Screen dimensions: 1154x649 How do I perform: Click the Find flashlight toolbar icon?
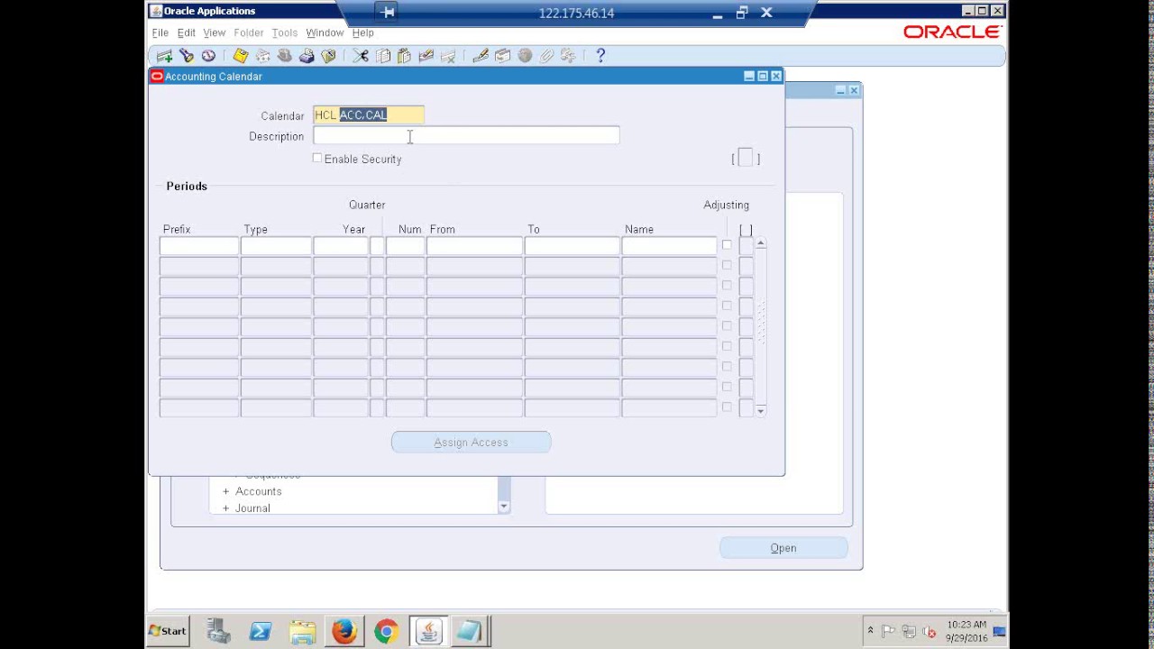[x=186, y=56]
